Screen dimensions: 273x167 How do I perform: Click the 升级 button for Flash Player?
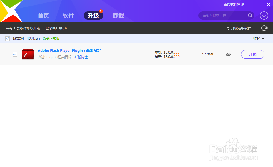253,54
